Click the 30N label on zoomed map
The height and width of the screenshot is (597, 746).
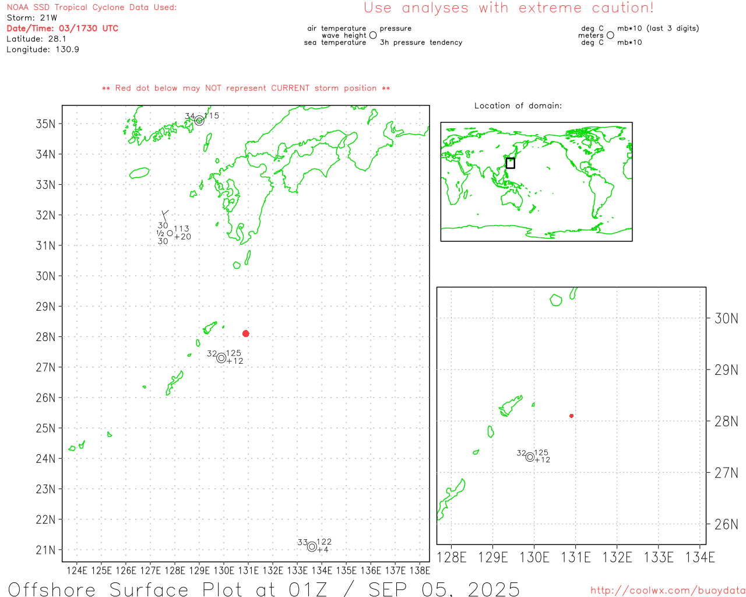pyautogui.click(x=726, y=318)
